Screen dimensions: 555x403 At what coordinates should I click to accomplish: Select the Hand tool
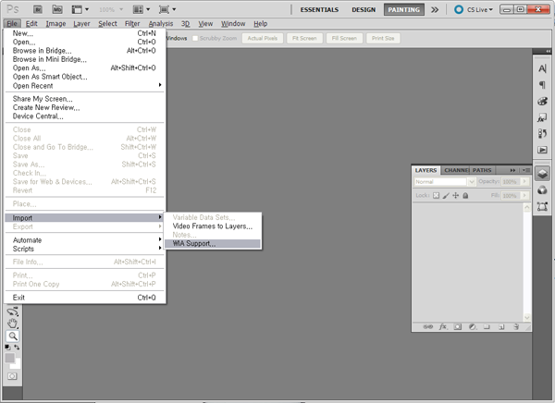click(13, 324)
